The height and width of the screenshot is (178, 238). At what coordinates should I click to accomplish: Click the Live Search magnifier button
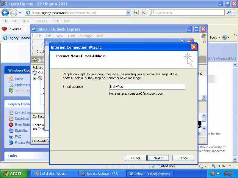point(229,13)
